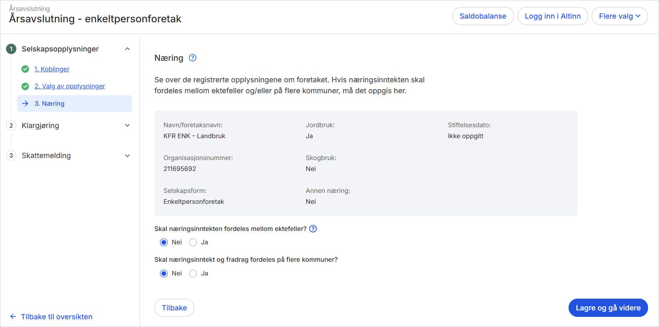Select Nei for fordeling på flere kommuner
This screenshot has width=659, height=327.
pyautogui.click(x=164, y=273)
